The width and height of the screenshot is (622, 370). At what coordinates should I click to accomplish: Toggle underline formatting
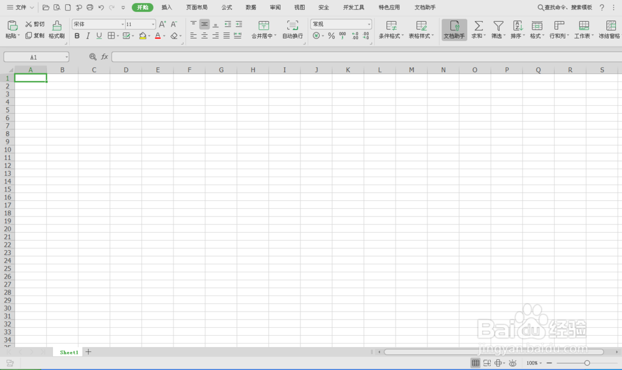[x=99, y=35]
